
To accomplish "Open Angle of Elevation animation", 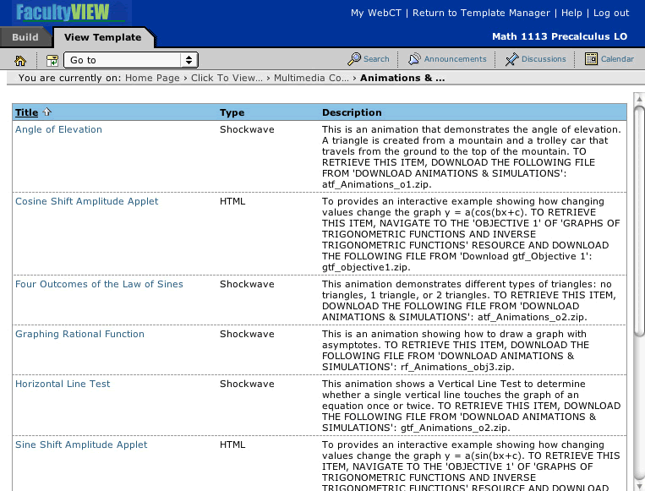I will (58, 129).
